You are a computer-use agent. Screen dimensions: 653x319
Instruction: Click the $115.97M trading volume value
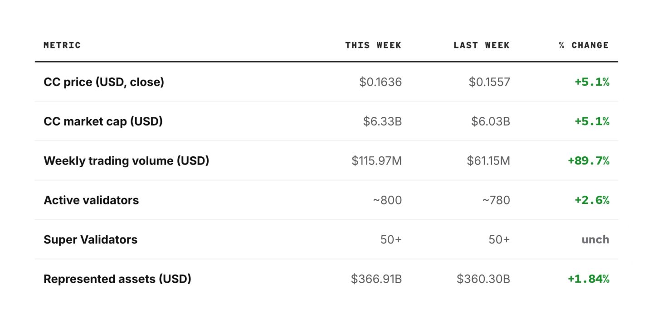[376, 161]
